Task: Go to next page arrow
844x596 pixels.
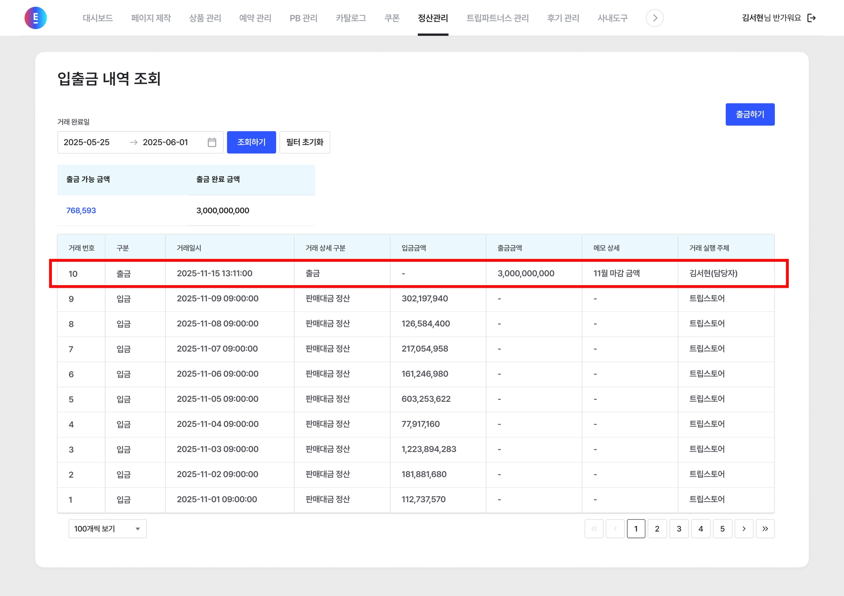Action: [744, 529]
